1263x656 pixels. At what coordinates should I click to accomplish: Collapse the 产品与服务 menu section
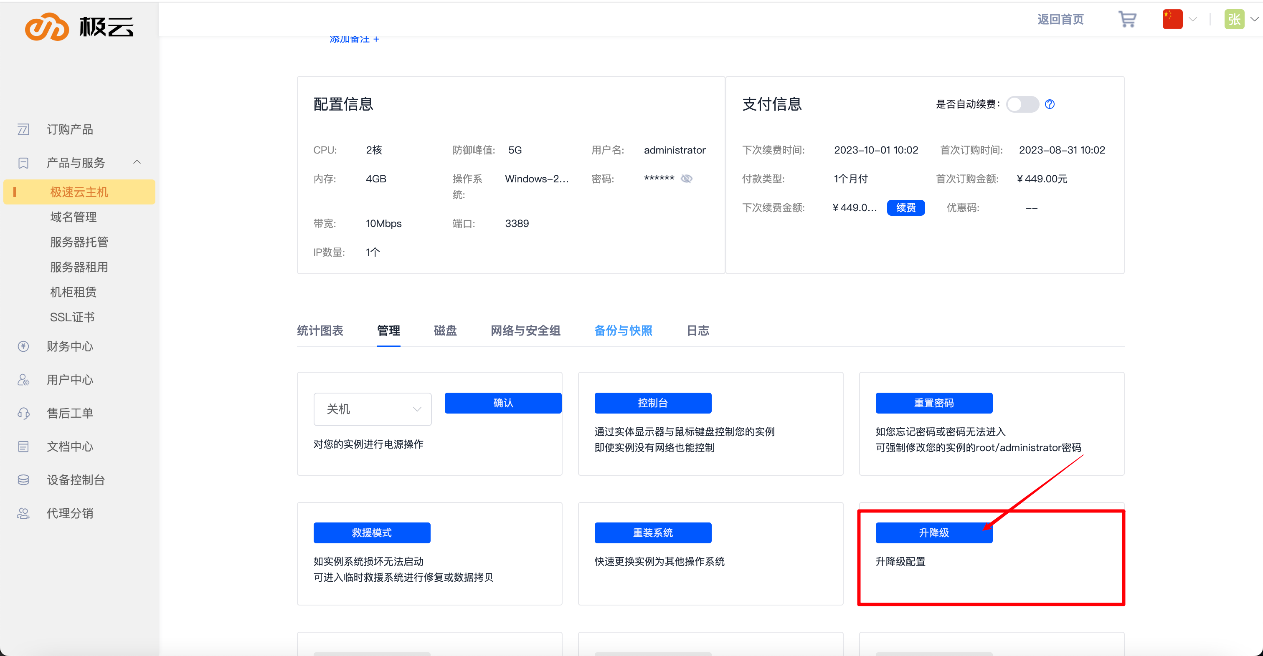click(x=137, y=162)
